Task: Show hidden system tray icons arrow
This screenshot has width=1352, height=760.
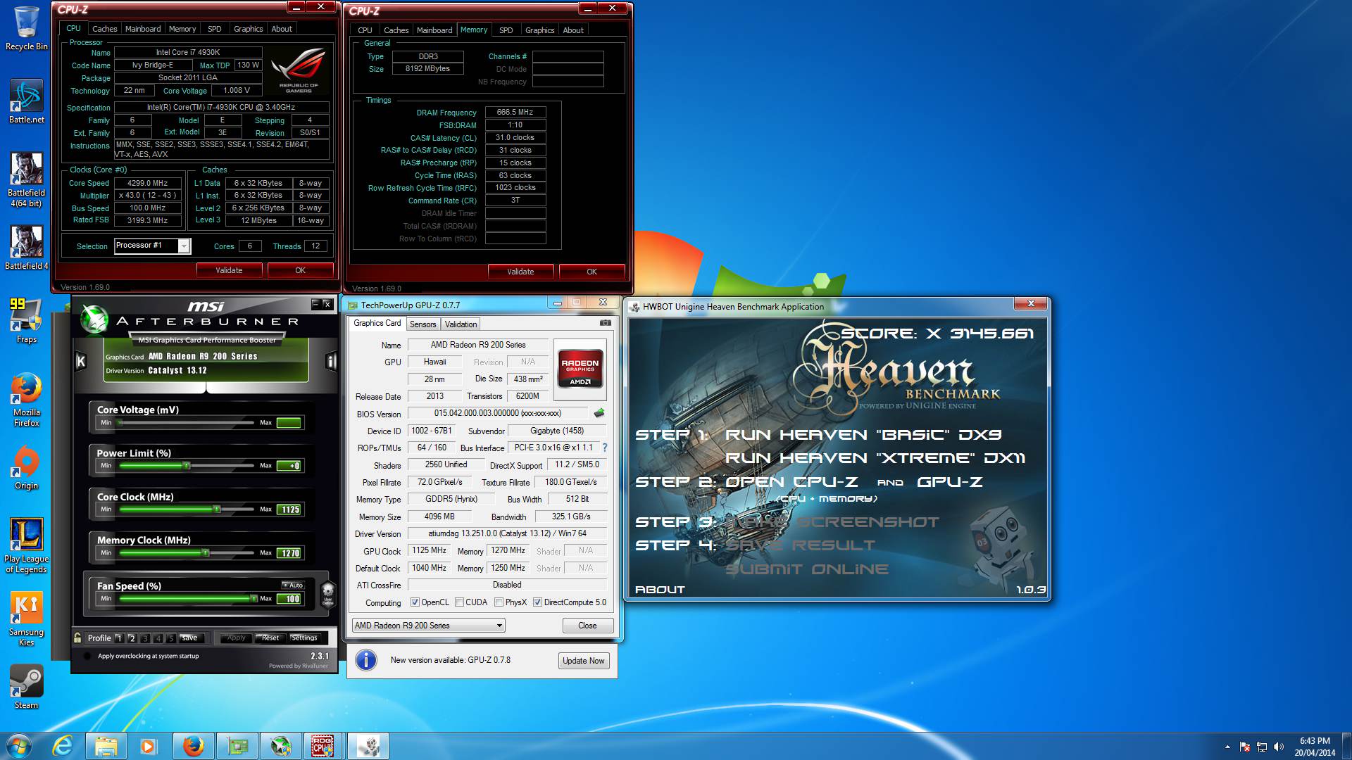Action: click(x=1227, y=747)
